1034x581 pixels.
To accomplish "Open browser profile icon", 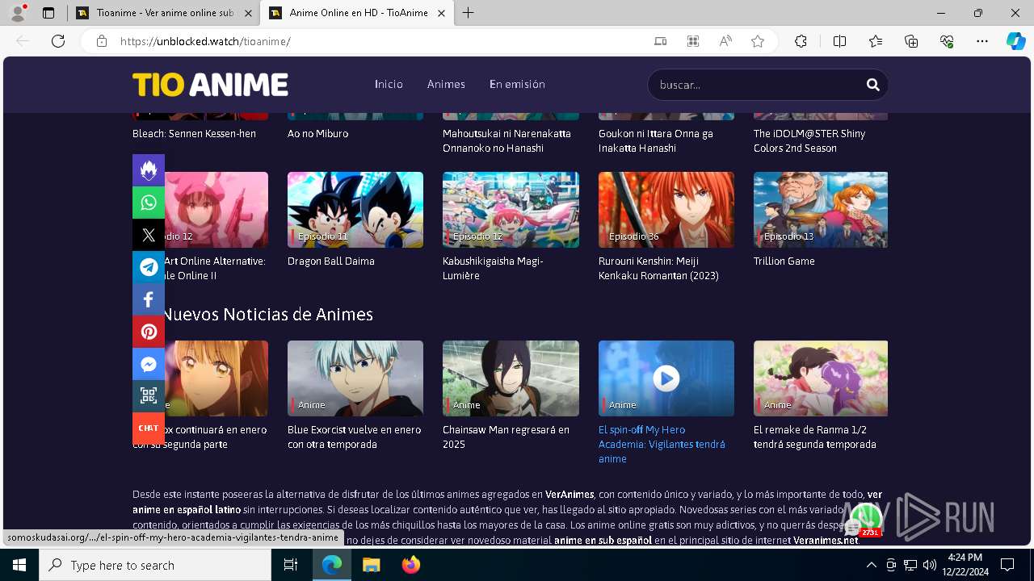I will 18,13.
